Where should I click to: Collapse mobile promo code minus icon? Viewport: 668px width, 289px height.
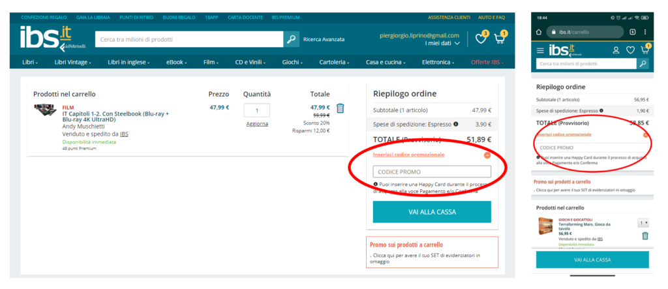(x=646, y=135)
